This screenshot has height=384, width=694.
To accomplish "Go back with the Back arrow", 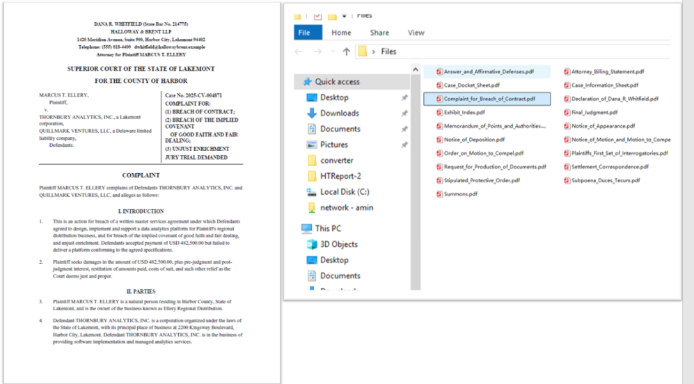I will click(299, 51).
